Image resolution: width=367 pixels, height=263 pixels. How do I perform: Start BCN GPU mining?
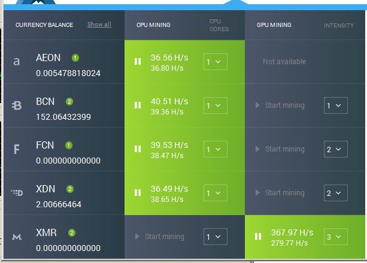[280, 105]
